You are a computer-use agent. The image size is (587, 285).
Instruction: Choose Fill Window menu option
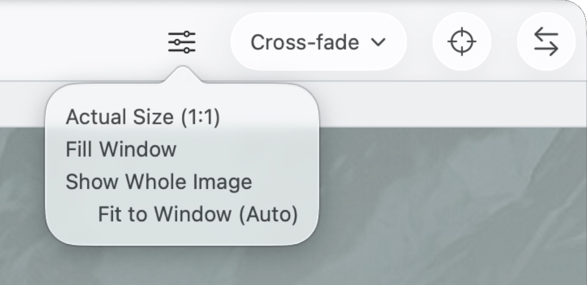[121, 149]
